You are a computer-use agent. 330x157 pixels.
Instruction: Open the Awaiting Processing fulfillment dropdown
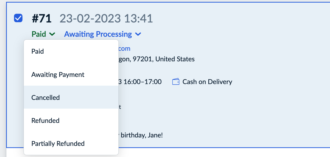point(98,34)
